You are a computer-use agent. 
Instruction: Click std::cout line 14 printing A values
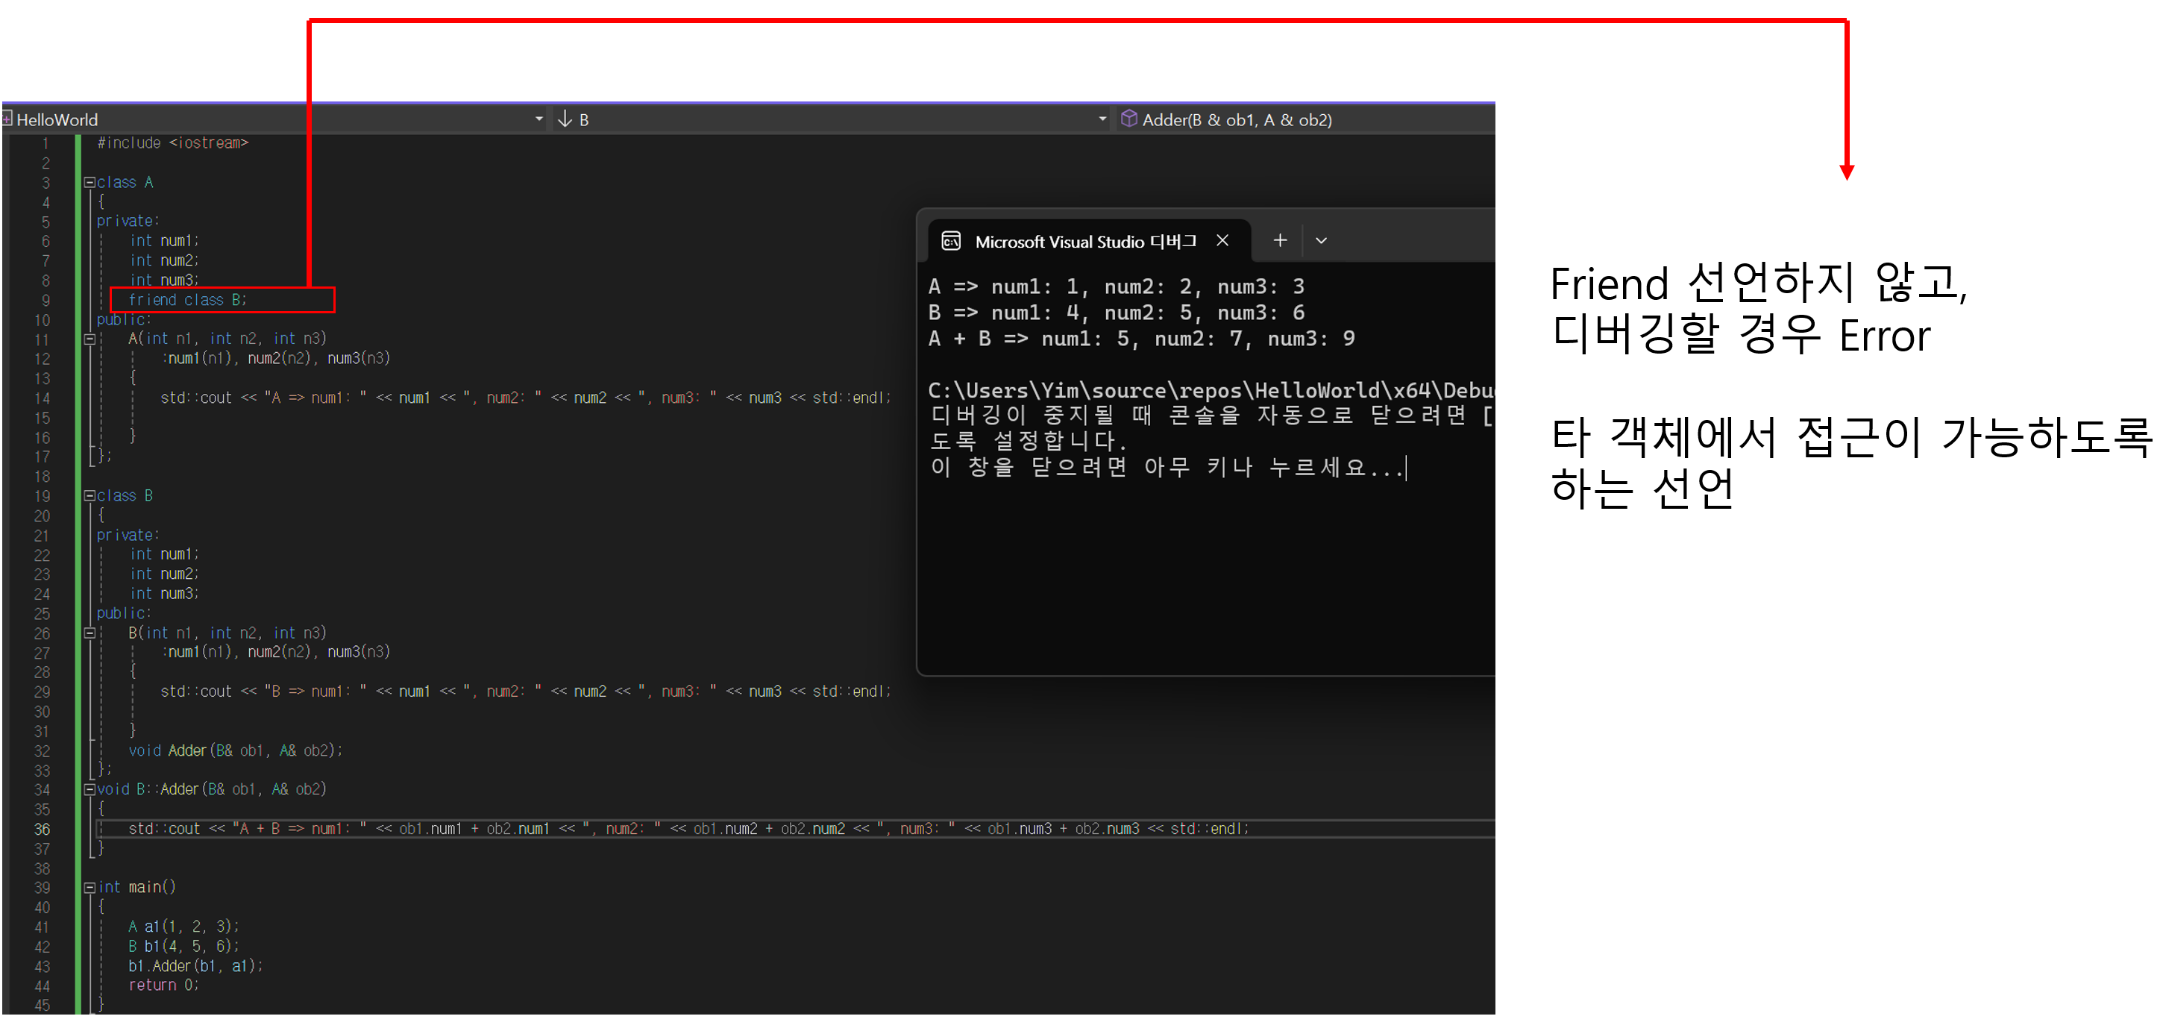coord(526,398)
